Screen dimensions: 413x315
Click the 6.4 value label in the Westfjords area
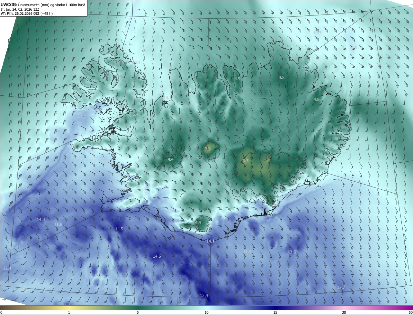[136, 114]
